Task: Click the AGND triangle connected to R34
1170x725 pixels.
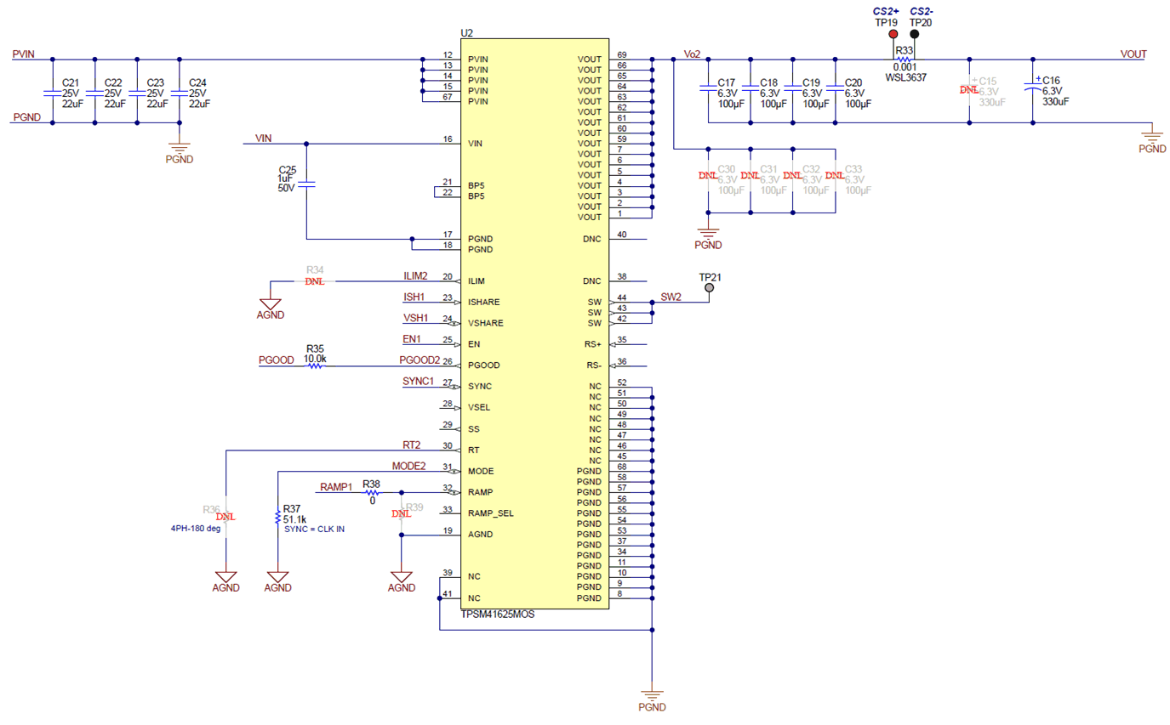Action: coord(270,303)
